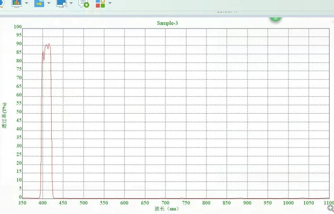Screen dimensions: 334x214
Task: Click the bar chart monitor toolbar icon
Action: (17, 3)
